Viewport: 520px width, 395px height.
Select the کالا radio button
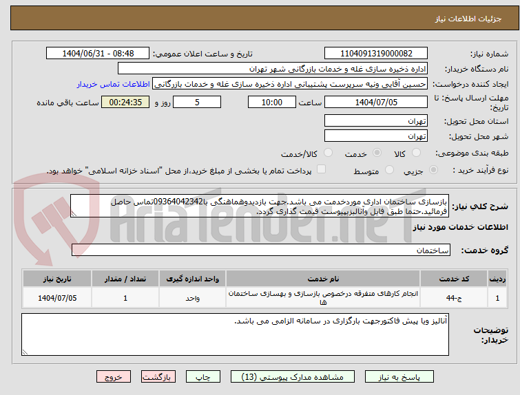pos(416,153)
